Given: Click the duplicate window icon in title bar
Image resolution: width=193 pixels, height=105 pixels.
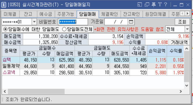Looking at the screenshot, I should [x=147, y=5].
